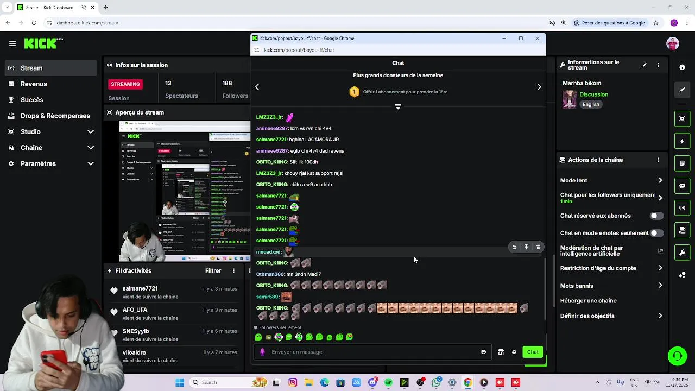Open the green headset support button
695x391 pixels.
pos(677,356)
